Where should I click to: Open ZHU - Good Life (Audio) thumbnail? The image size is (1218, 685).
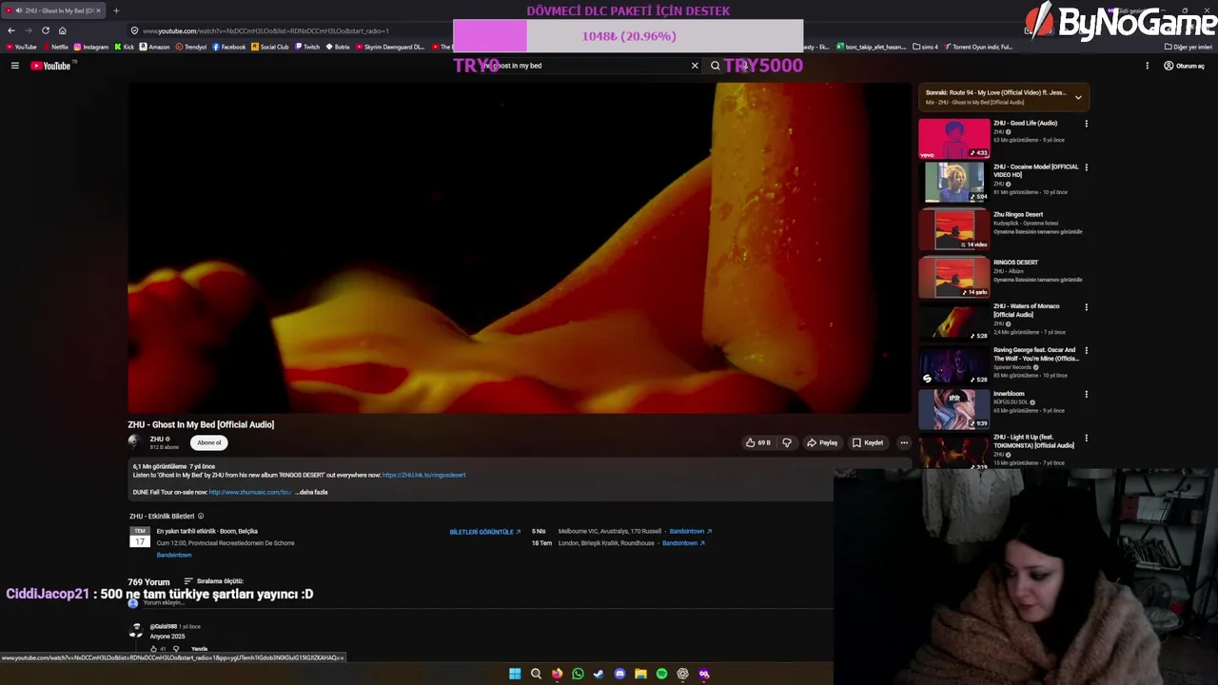point(954,139)
